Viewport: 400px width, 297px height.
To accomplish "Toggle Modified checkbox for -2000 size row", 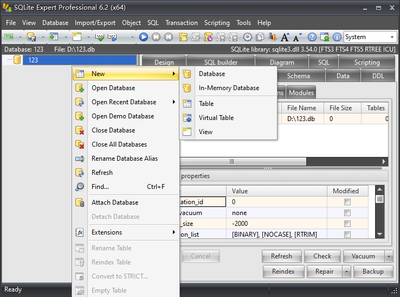I will tap(347, 224).
